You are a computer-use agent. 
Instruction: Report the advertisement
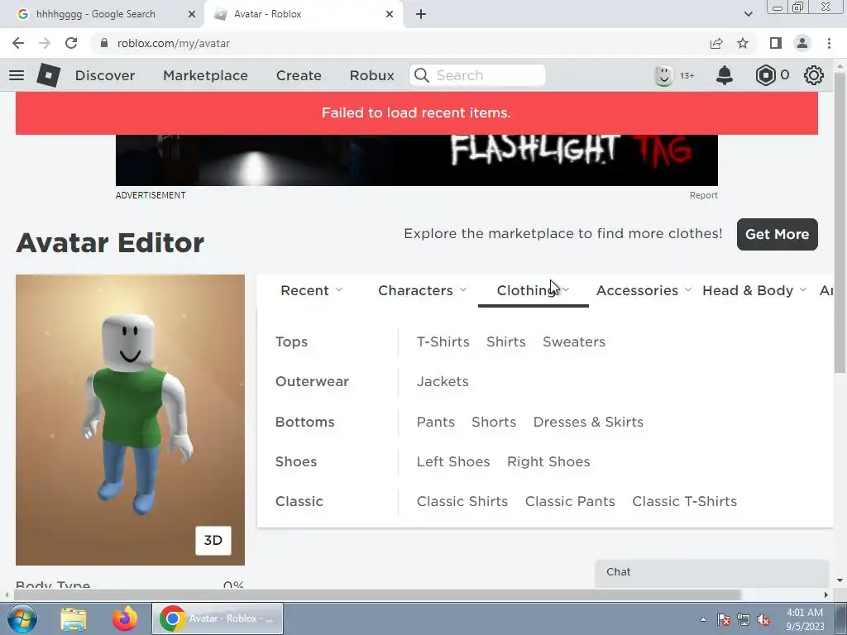pyautogui.click(x=703, y=195)
